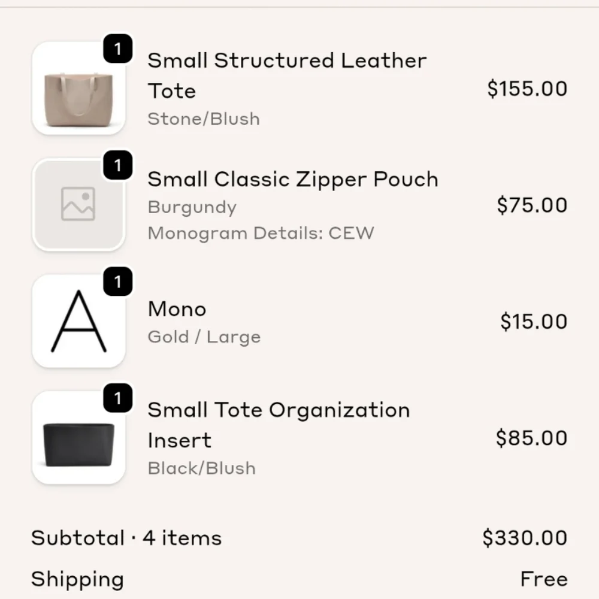The width and height of the screenshot is (599, 599).
Task: Select the Gold / Large variant text
Action: click(204, 337)
